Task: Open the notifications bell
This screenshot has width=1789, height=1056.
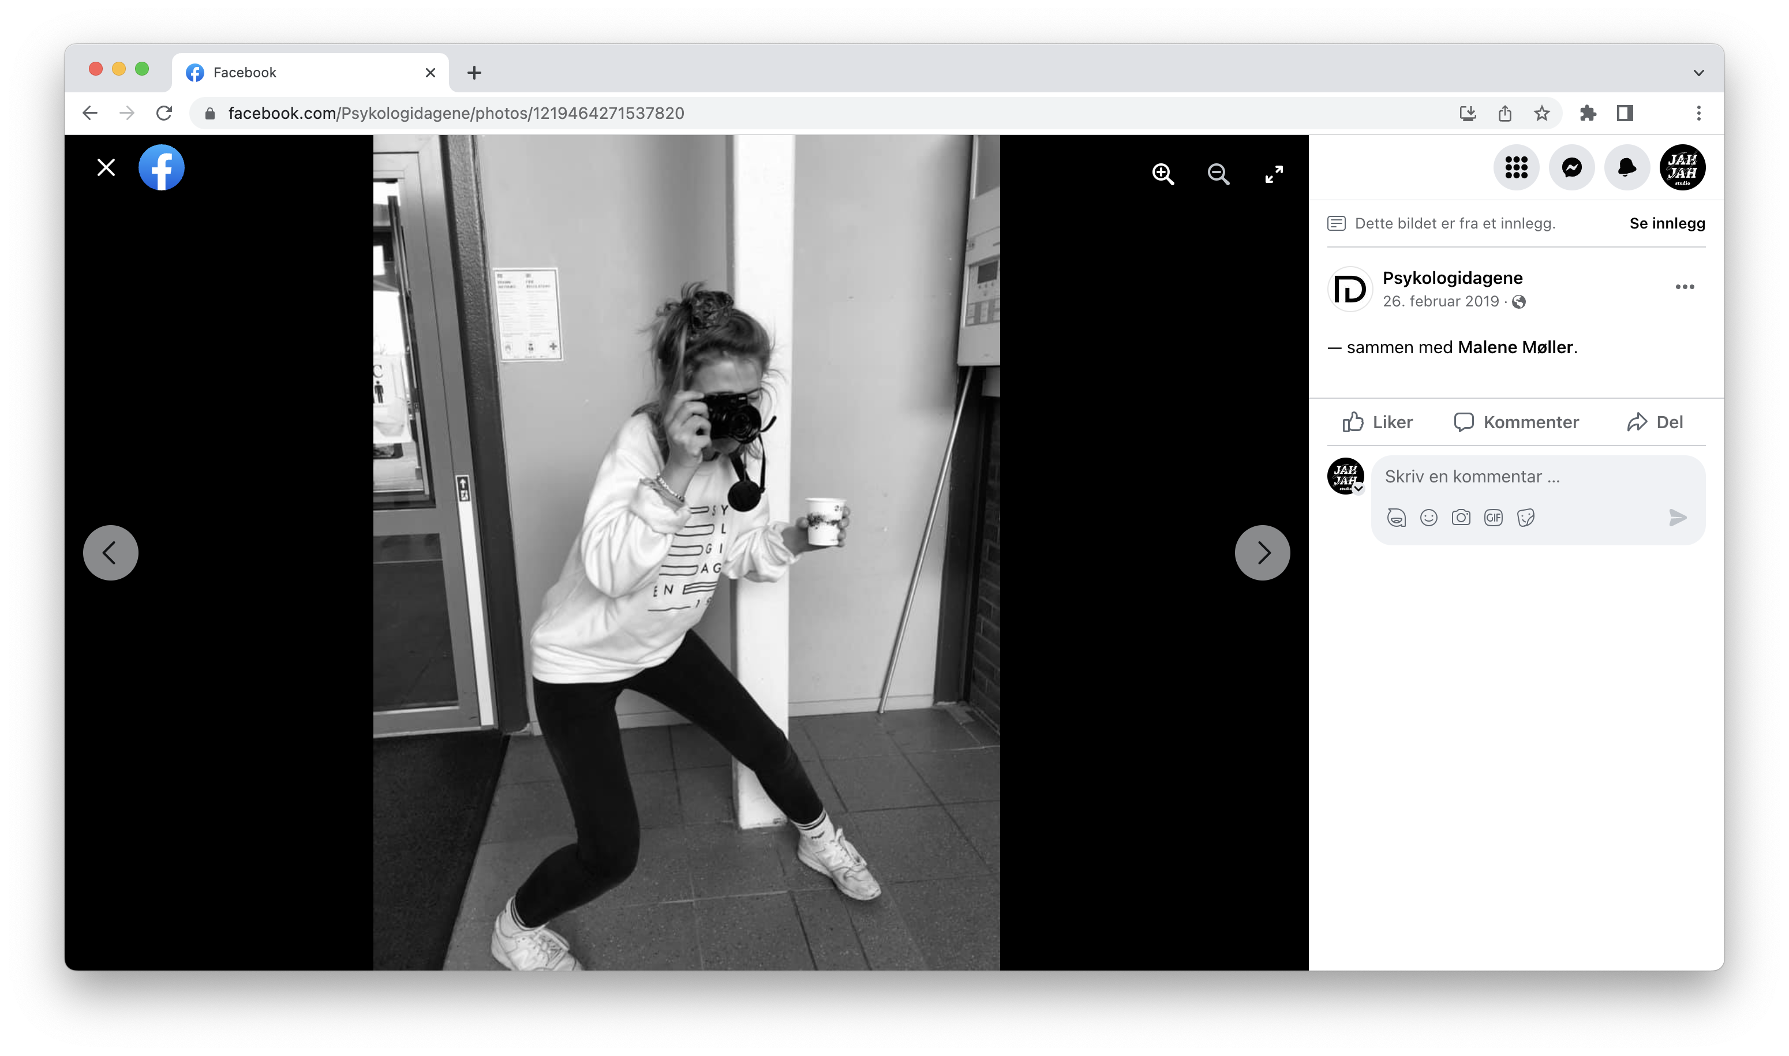Action: coord(1627,168)
